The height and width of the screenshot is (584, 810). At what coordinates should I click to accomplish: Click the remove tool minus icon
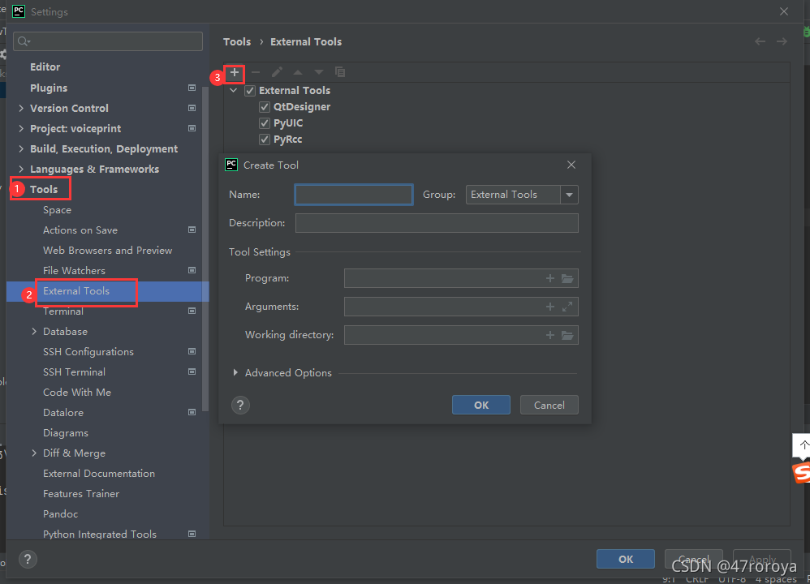click(x=256, y=72)
